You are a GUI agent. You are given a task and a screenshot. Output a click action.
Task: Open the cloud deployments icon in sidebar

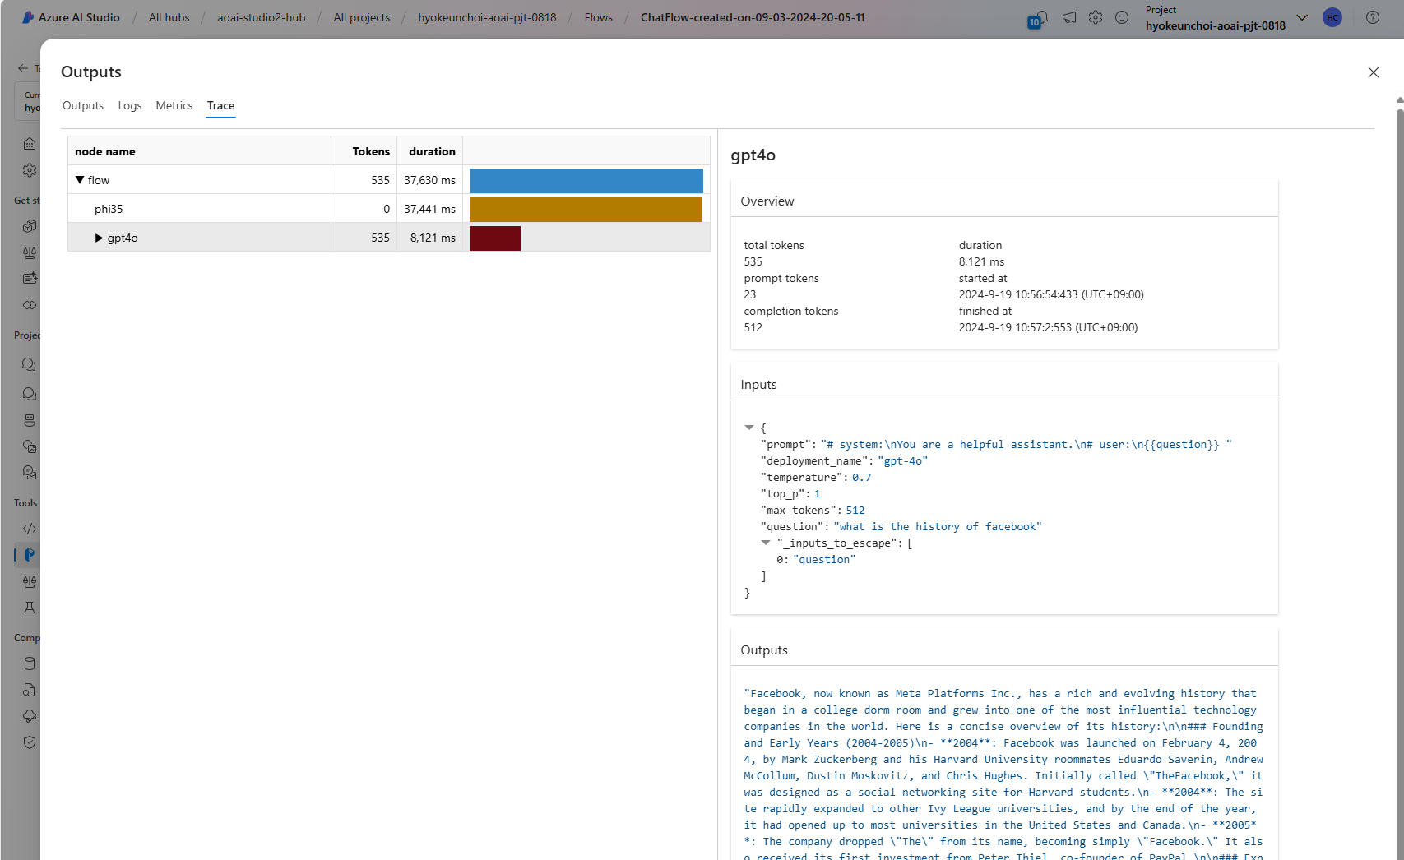30,716
